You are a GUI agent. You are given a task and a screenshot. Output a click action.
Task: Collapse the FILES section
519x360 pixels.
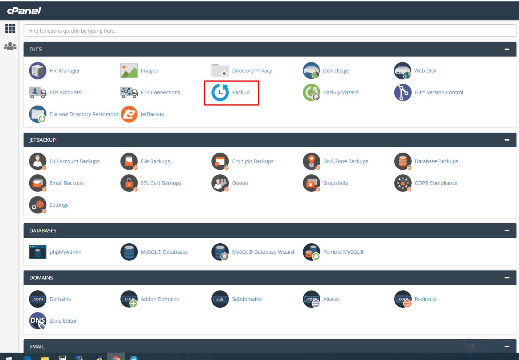507,49
